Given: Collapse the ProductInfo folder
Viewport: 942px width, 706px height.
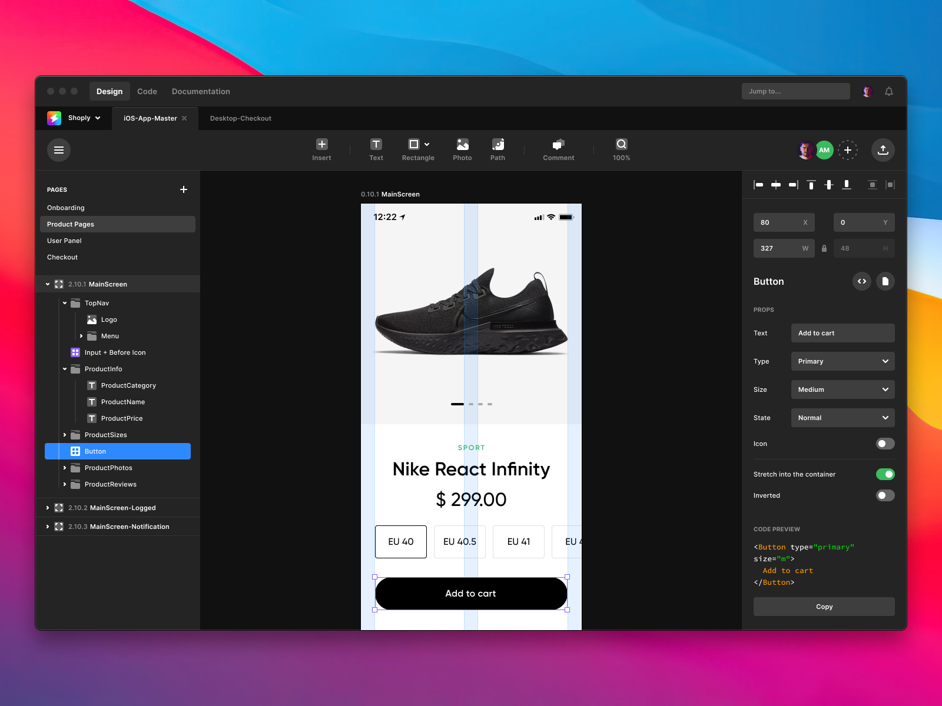Looking at the screenshot, I should coord(65,369).
